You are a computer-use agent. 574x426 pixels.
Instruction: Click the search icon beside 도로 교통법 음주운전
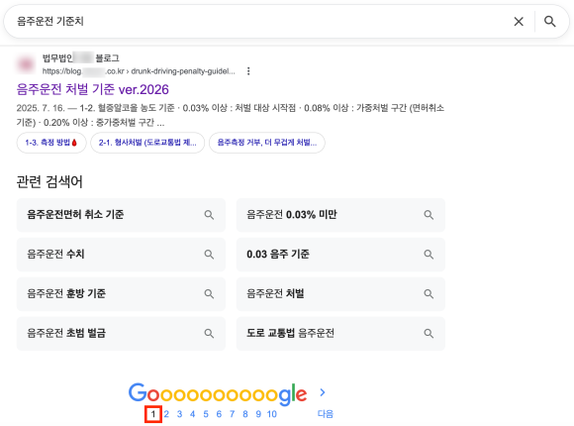point(429,334)
